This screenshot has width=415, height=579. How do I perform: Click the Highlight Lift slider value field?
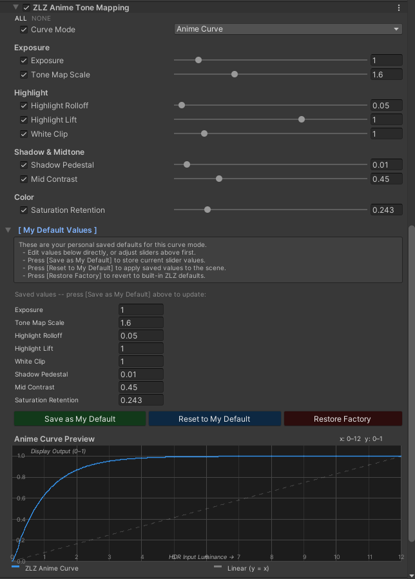point(387,120)
